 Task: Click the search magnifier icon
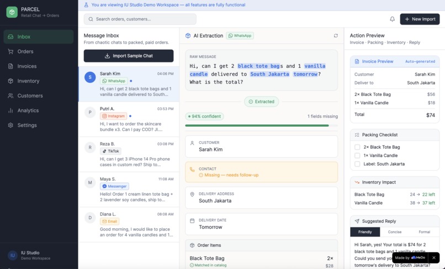point(91,19)
